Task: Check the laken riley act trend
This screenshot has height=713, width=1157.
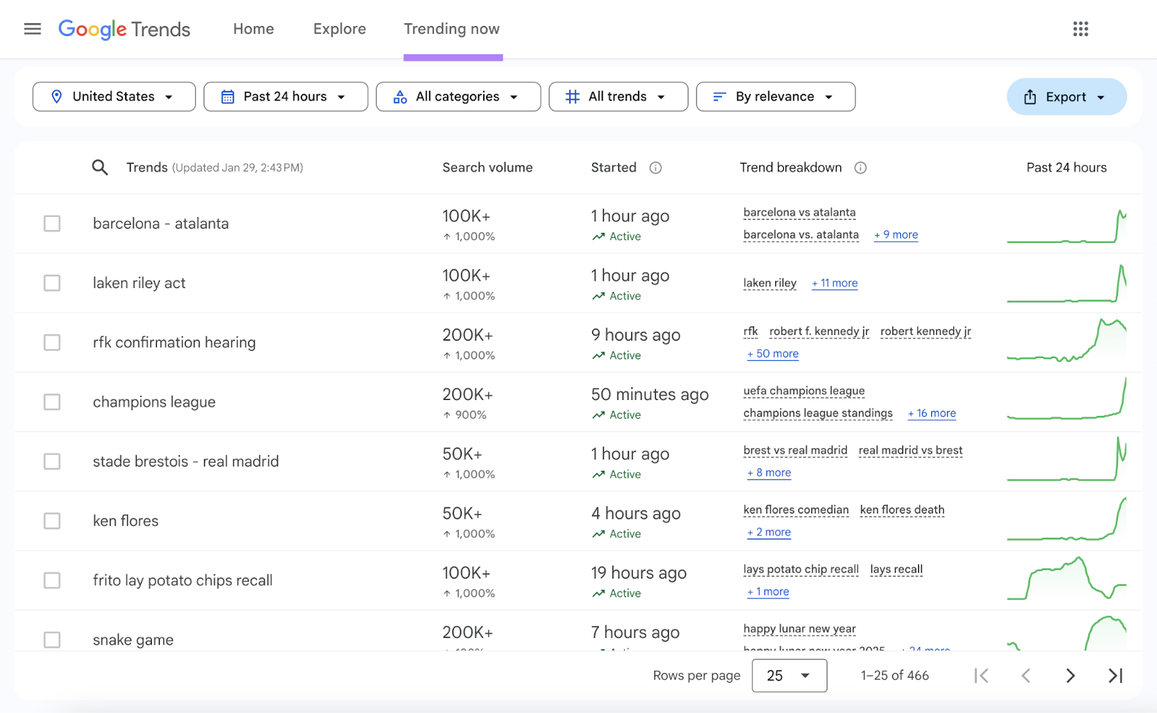Action: point(51,283)
